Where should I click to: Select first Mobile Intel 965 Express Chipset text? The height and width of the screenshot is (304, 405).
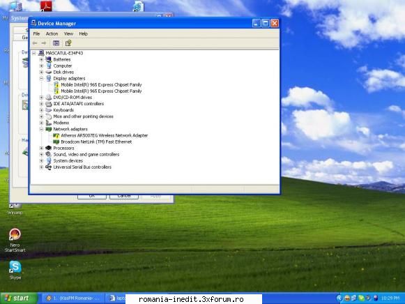point(101,85)
